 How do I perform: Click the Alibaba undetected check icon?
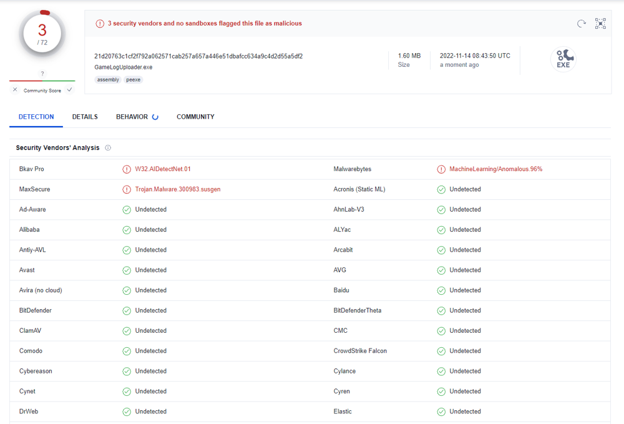(x=127, y=230)
